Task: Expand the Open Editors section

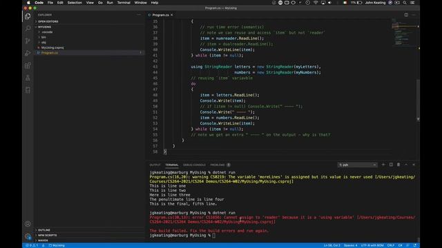Action: (48, 21)
